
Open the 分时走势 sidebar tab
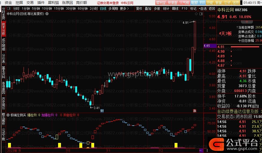3,13
